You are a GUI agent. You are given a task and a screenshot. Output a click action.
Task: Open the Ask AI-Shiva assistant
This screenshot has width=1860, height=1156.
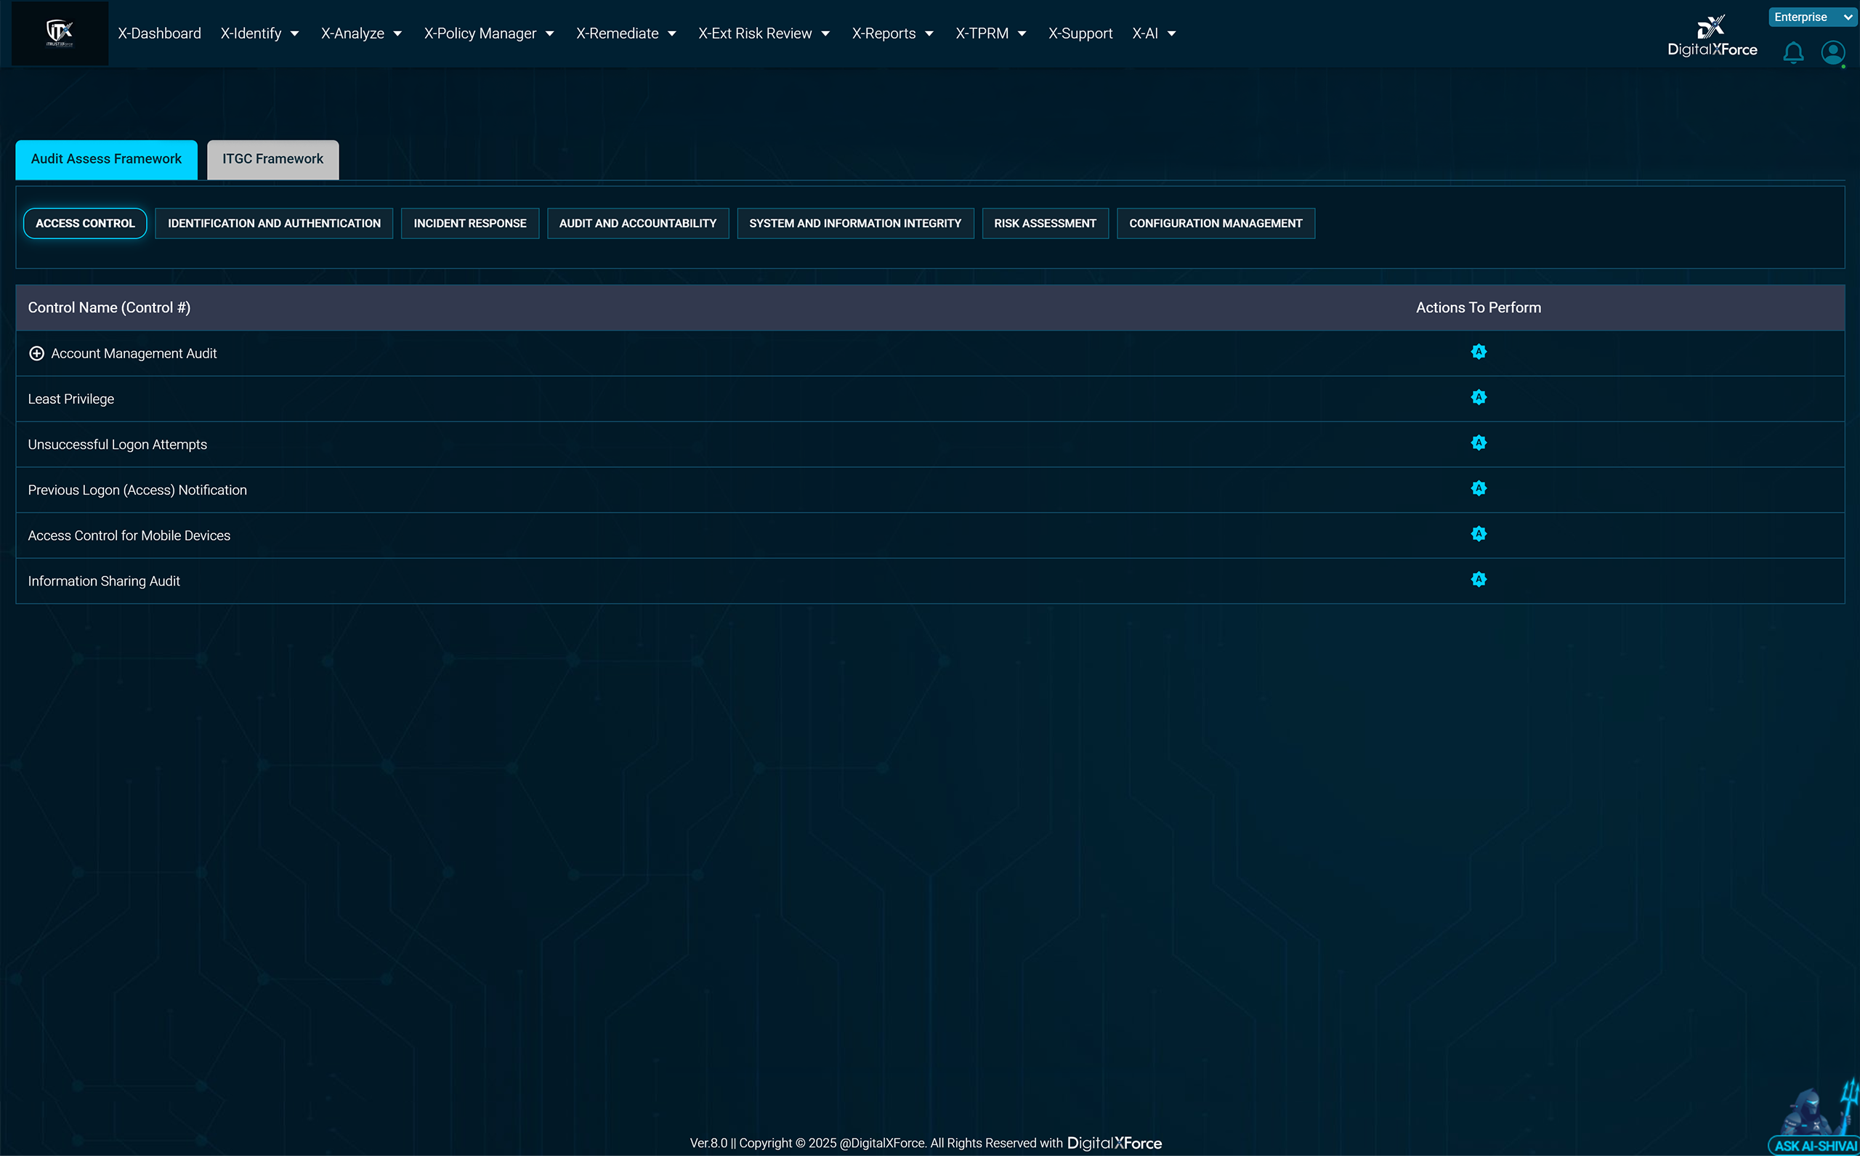pos(1814,1144)
